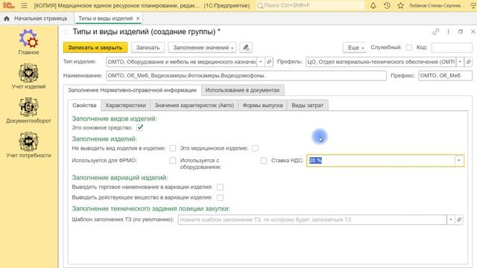Open the Главное section icon
The image size is (477, 268).
click(x=28, y=39)
